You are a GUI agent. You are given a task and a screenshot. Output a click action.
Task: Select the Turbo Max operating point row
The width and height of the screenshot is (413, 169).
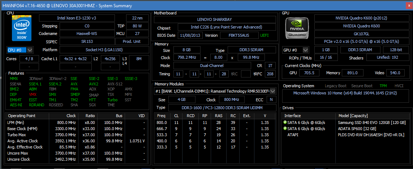pos(76,135)
